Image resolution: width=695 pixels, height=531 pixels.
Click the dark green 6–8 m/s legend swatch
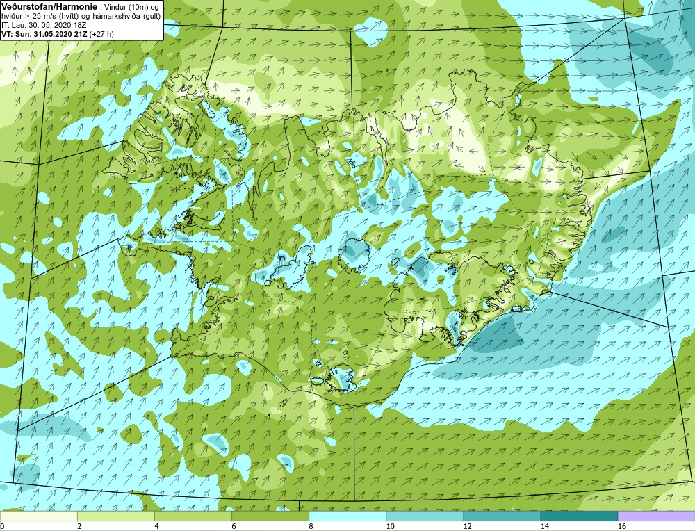click(270, 516)
